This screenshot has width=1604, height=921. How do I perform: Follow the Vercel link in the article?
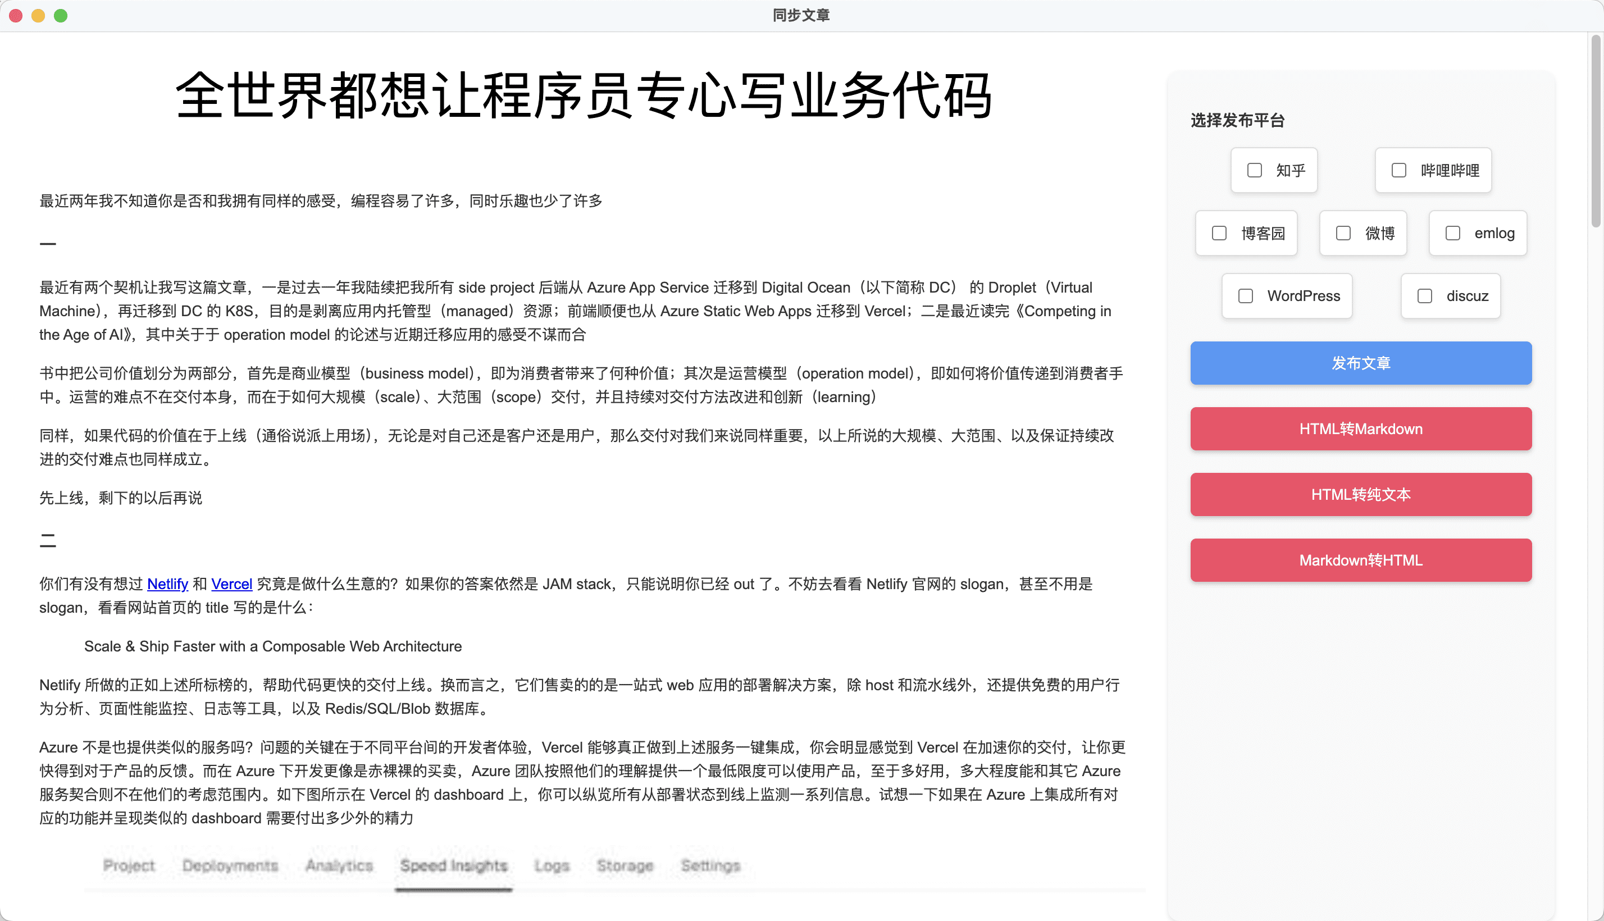(231, 584)
